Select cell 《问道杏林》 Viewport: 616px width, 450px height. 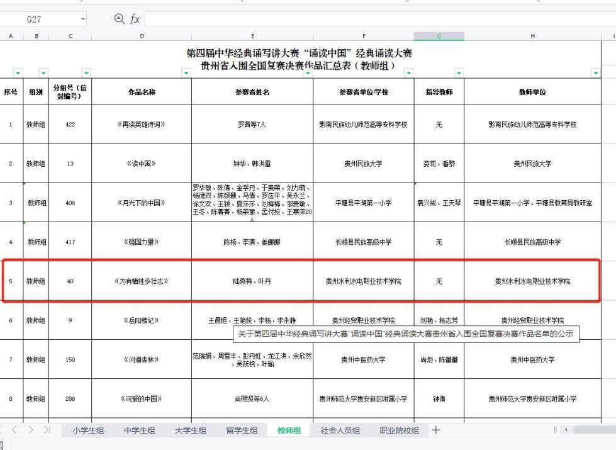coord(142,359)
